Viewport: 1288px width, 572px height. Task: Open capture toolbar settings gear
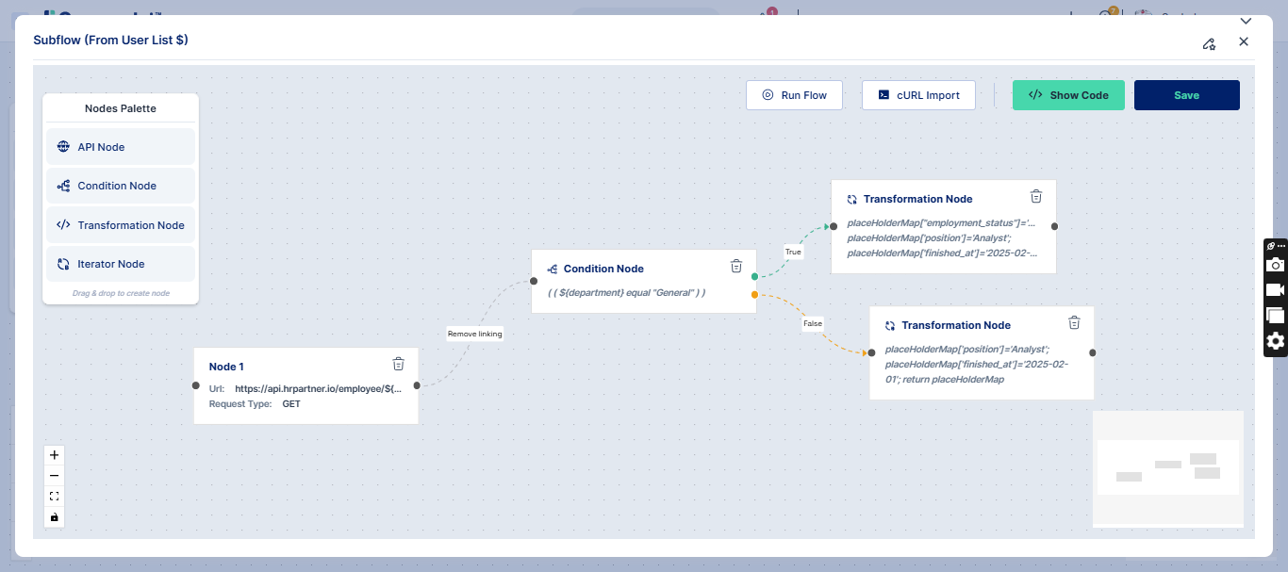(1276, 341)
